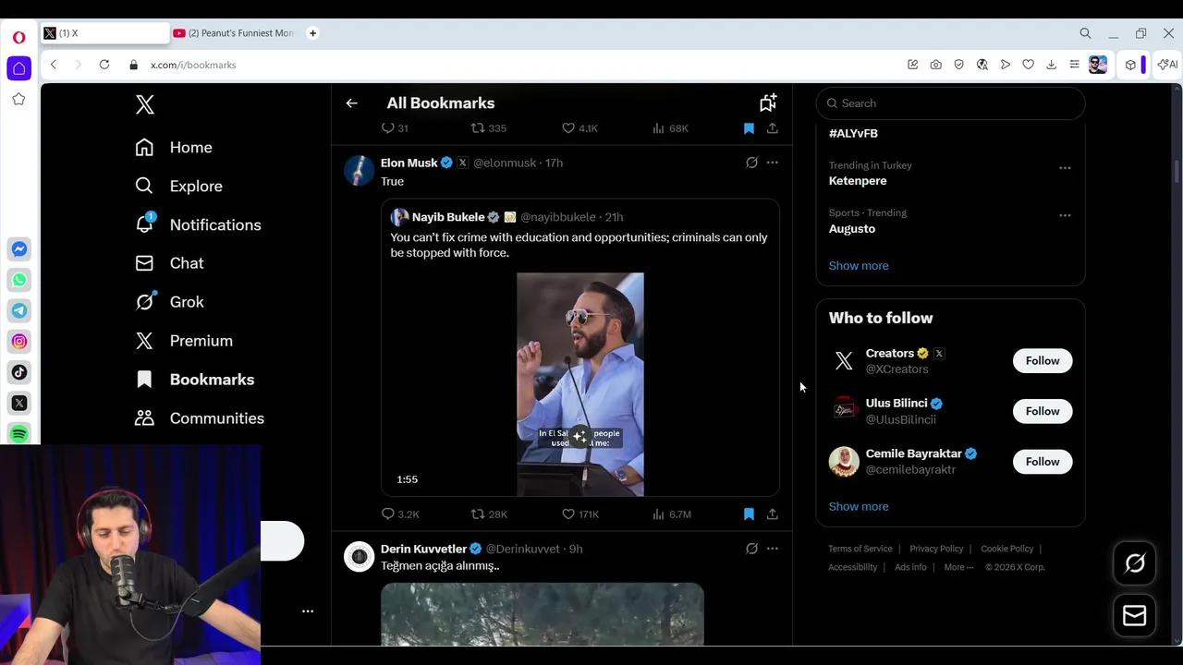Open Telegram in Opera sidebar
The height and width of the screenshot is (665, 1183).
[x=18, y=310]
